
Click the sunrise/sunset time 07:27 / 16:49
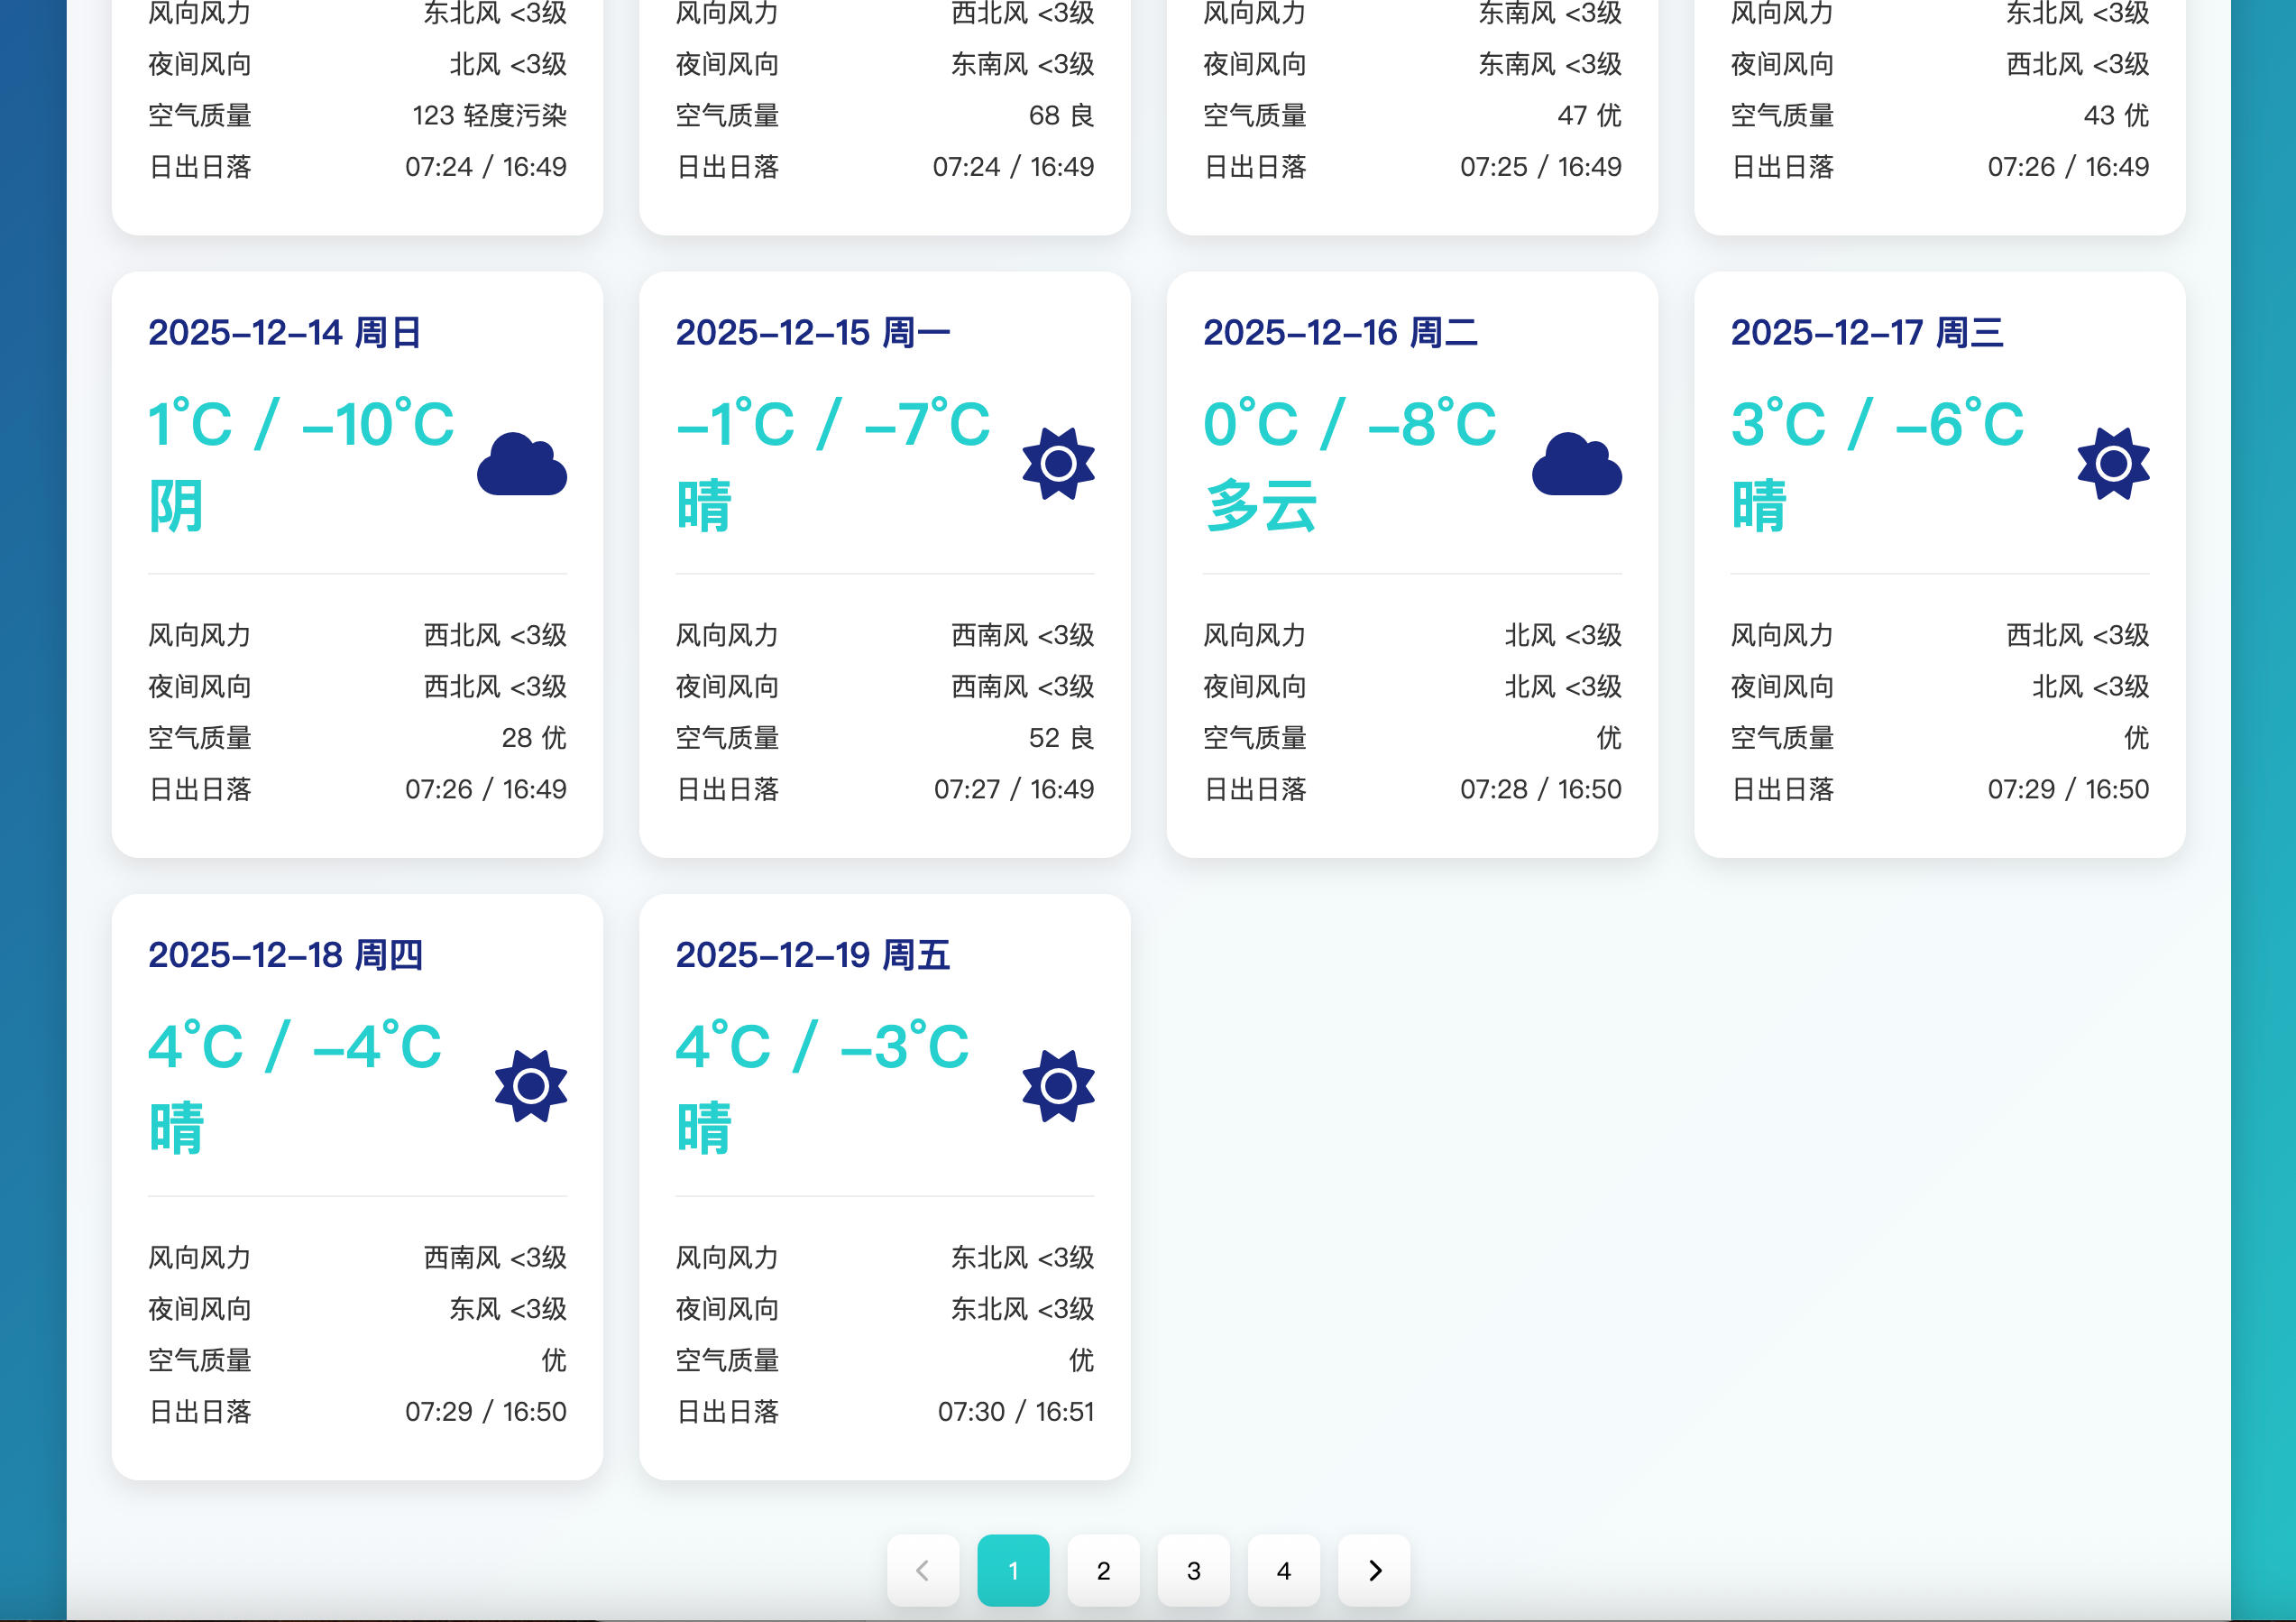(x=1013, y=788)
